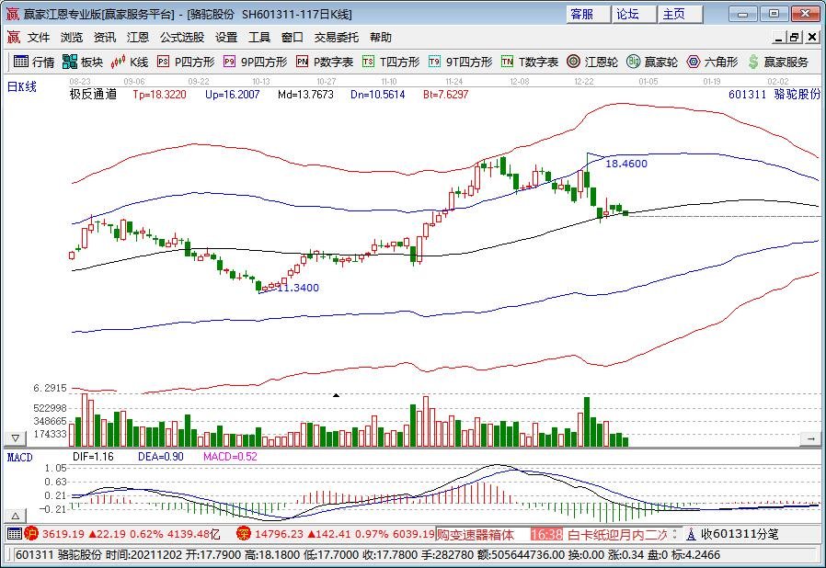
Task: Open the 六角形 hexagon tool
Action: 712,62
